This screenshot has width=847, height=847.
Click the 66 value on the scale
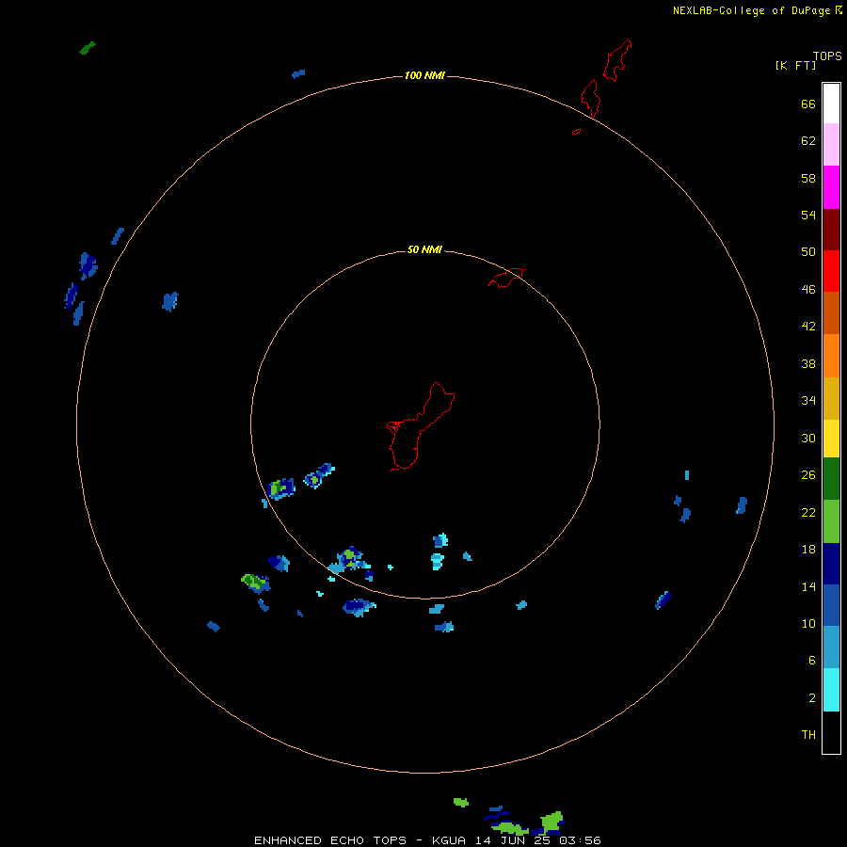pos(808,104)
